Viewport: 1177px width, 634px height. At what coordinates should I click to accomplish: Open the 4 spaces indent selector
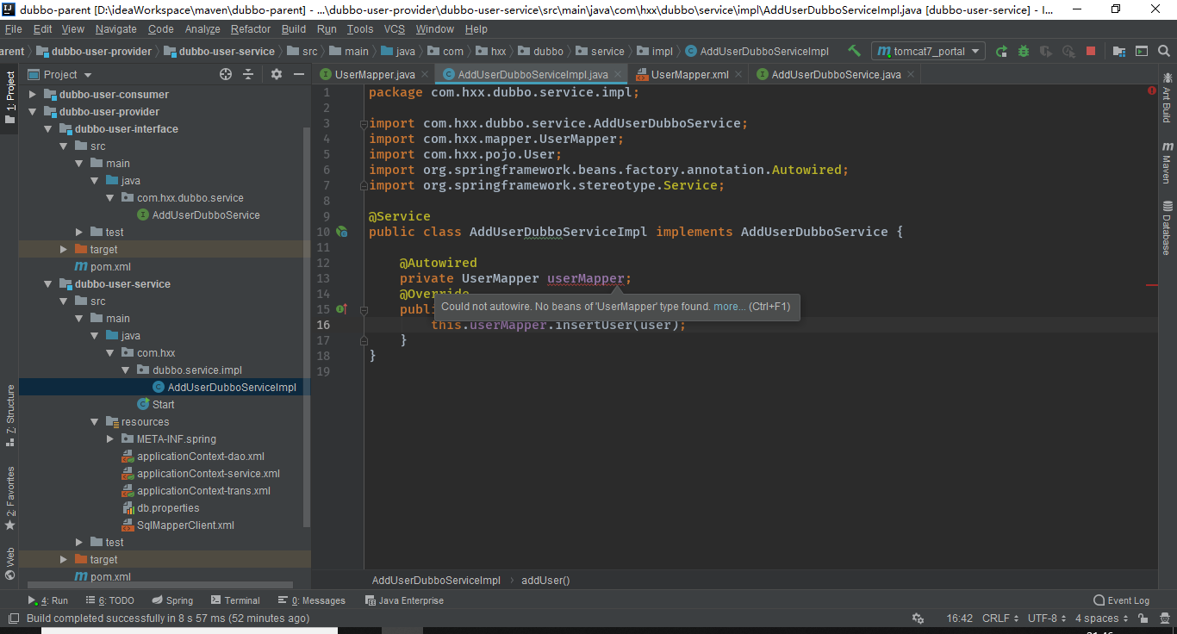point(1102,618)
